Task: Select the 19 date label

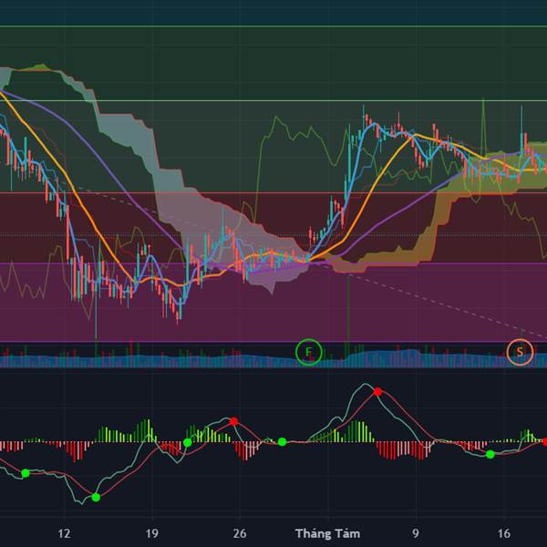Action: (x=151, y=533)
